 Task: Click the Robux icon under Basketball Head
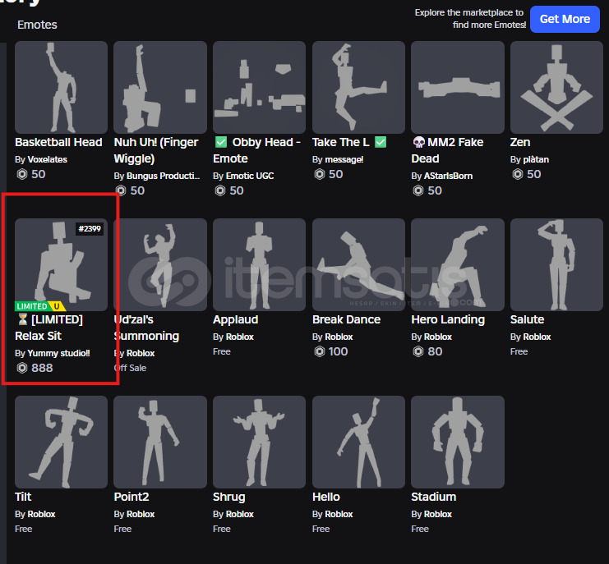coord(22,174)
